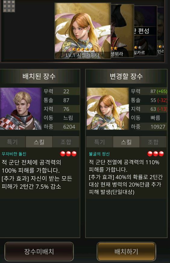The height and width of the screenshot is (263, 170).
Task: Tap the 불굴의 정신 skill name
Action: tap(99, 154)
